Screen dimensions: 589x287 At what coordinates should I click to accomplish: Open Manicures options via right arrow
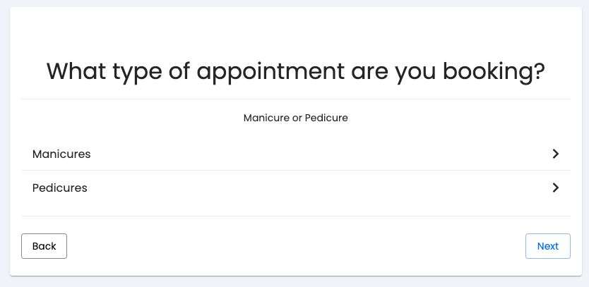click(556, 154)
